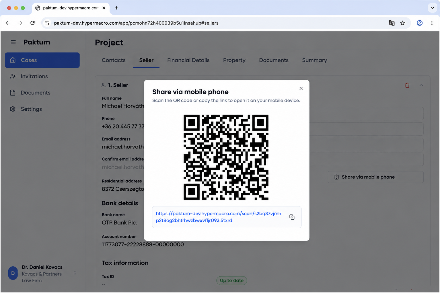Click the Project heading

pyautogui.click(x=109, y=42)
